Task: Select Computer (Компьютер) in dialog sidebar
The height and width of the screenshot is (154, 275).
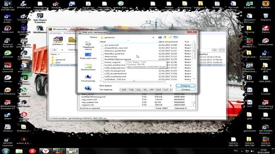Action: coord(88,78)
